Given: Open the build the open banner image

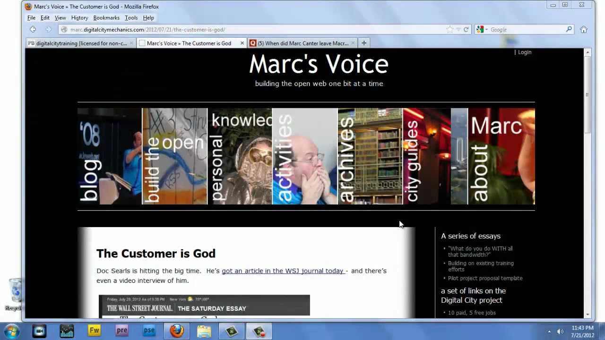Looking at the screenshot, I should 175,156.
